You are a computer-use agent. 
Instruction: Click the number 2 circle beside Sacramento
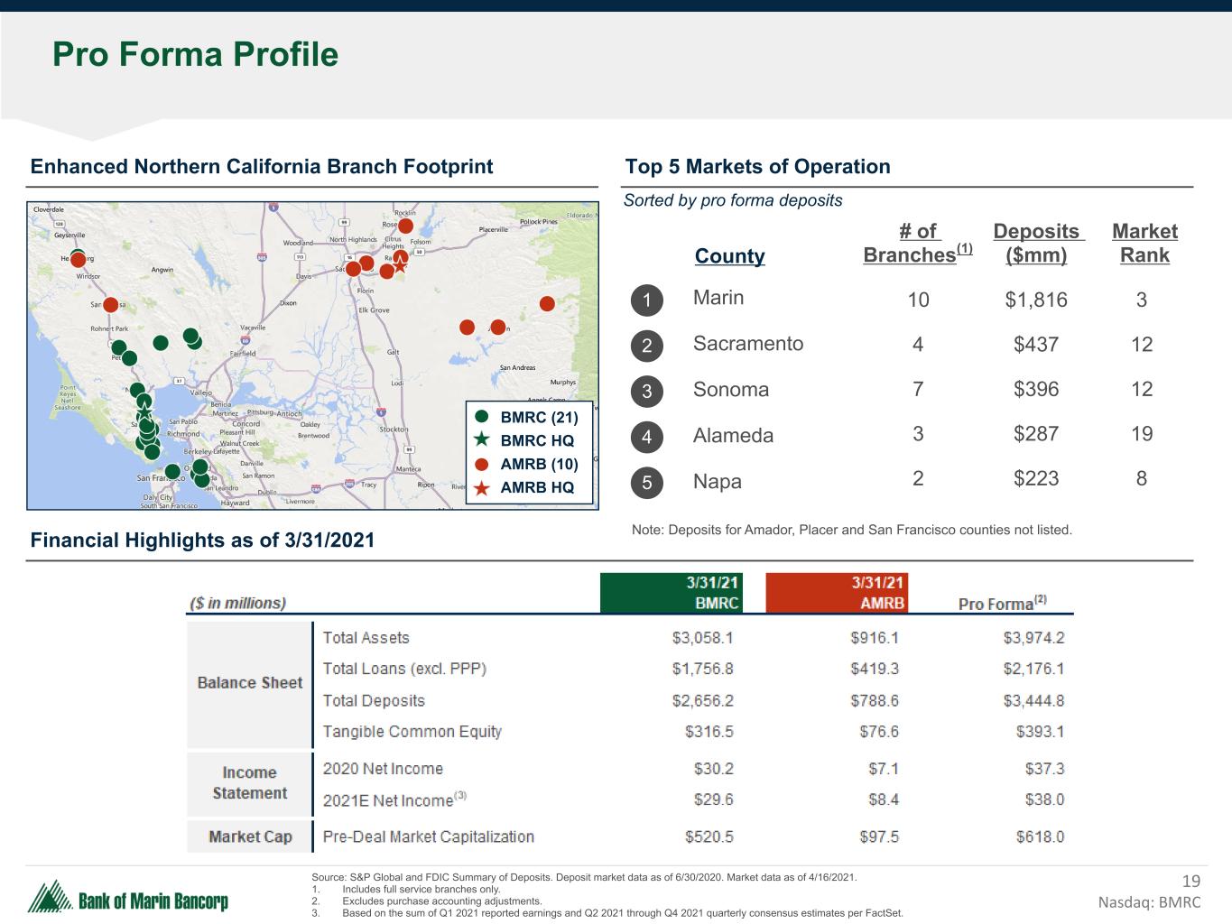point(646,346)
